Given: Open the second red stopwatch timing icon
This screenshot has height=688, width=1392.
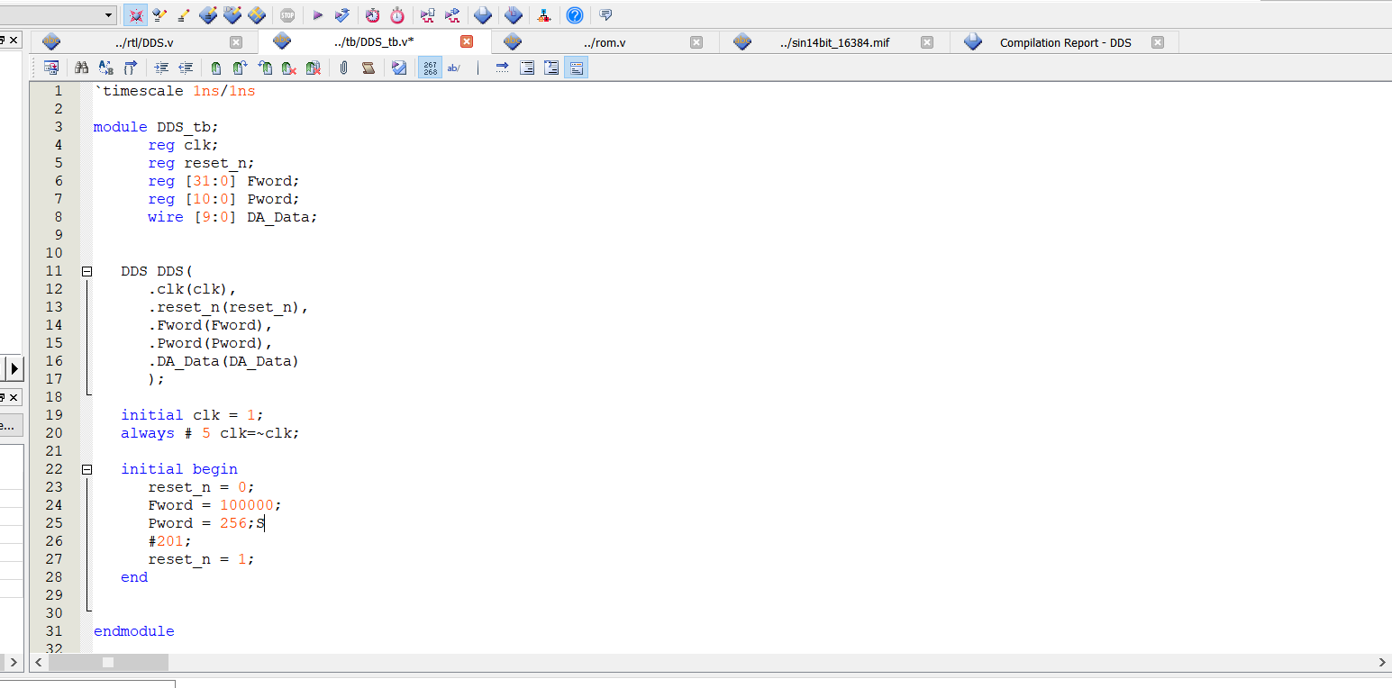Looking at the screenshot, I should point(397,15).
